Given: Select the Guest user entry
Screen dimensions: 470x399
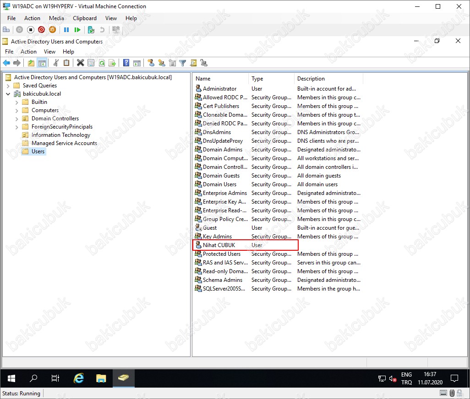Looking at the screenshot, I should pyautogui.click(x=209, y=228).
